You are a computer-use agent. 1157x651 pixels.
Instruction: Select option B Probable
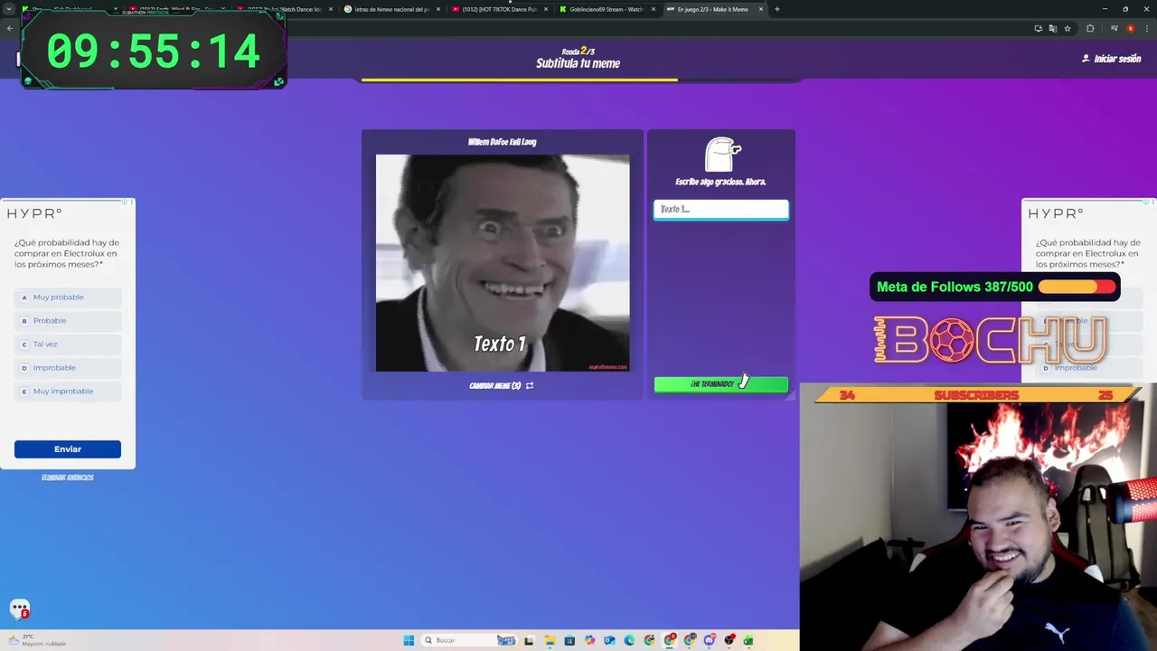(x=69, y=320)
